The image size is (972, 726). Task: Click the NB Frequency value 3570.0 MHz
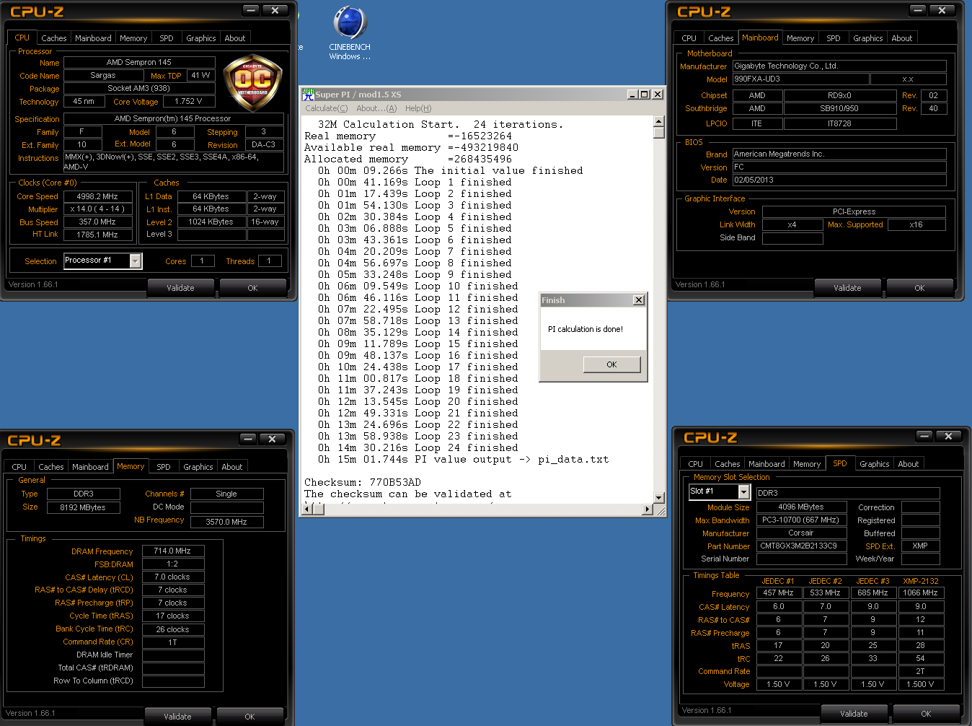[226, 522]
